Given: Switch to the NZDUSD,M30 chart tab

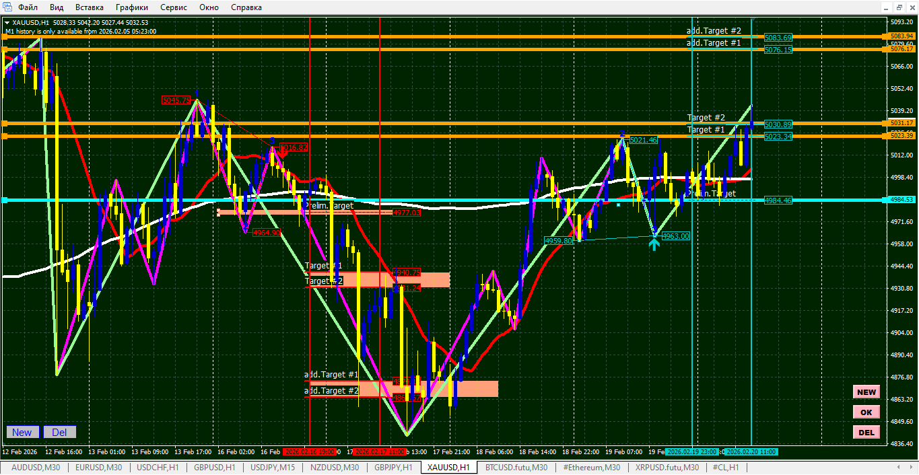Looking at the screenshot, I should pyautogui.click(x=335, y=468).
